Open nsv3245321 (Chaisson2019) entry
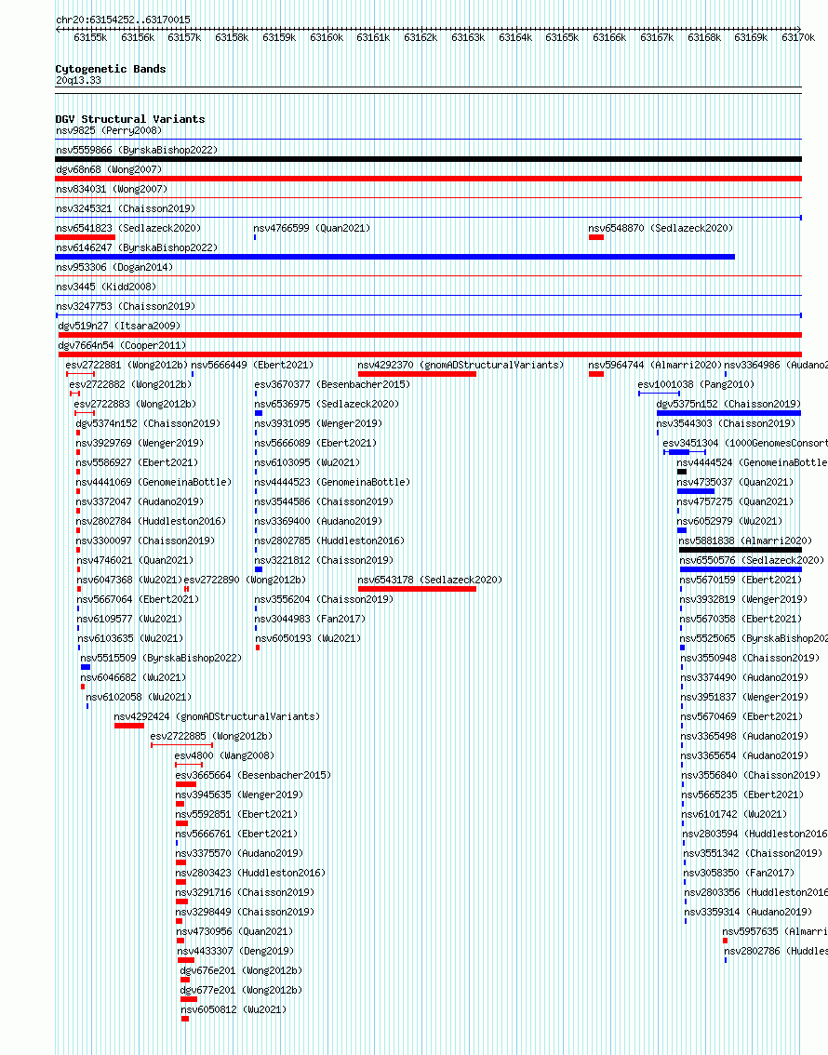Image resolution: width=828 pixels, height=1055 pixels. click(x=126, y=208)
